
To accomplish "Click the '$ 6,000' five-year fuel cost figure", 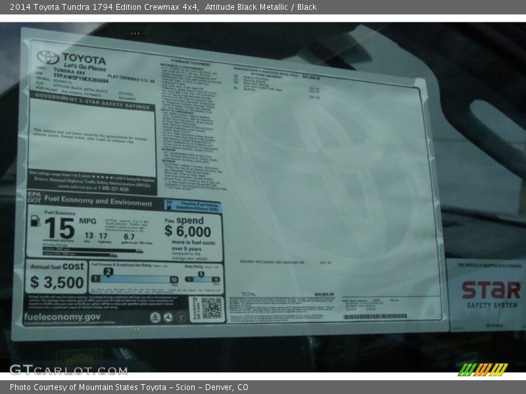I will [x=187, y=231].
